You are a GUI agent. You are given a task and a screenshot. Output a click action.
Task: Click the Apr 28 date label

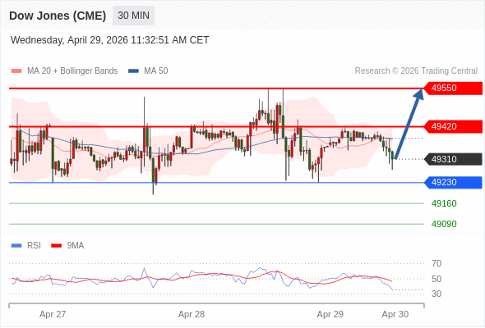coord(192,314)
